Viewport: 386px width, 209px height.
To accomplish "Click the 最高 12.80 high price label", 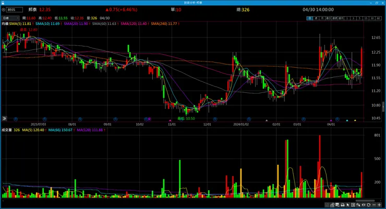I will [x=29, y=30].
